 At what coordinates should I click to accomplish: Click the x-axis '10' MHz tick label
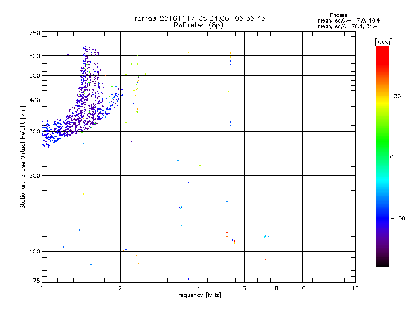coord(302,288)
